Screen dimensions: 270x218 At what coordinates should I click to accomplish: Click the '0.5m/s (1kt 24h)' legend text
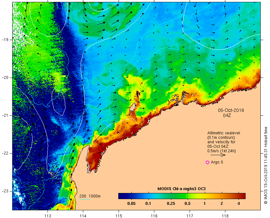[x=221, y=151]
